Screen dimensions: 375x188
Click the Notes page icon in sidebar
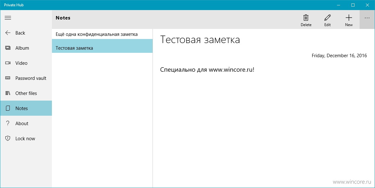[8, 108]
